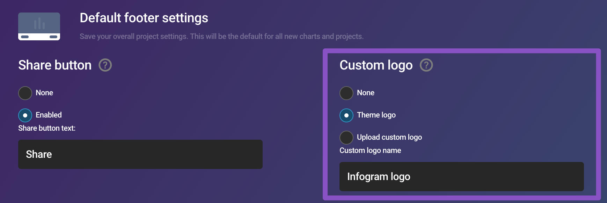607x203 pixels.
Task: Select Enabled radio under Share button
Action: (25, 115)
